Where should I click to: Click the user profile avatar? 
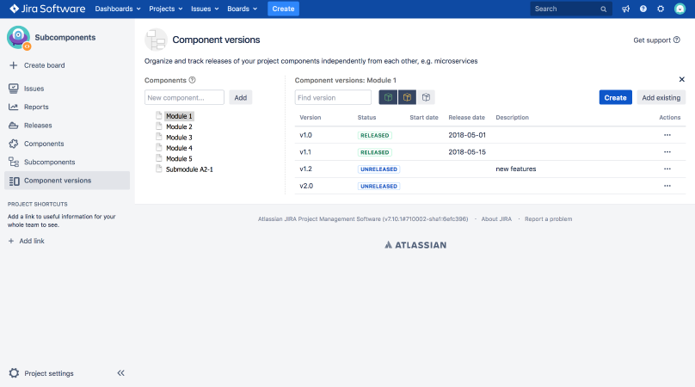point(680,9)
